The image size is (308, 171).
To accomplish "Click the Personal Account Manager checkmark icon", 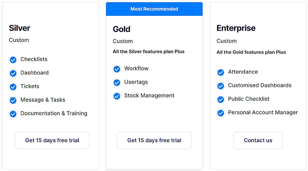I will pyautogui.click(x=220, y=113).
